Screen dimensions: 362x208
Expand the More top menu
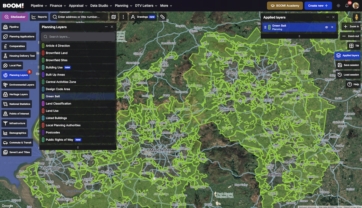coord(166,5)
